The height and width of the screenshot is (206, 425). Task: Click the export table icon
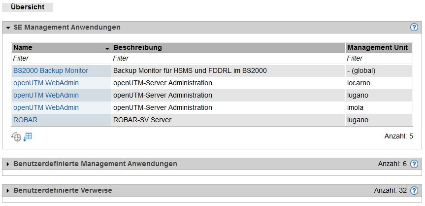click(28, 137)
